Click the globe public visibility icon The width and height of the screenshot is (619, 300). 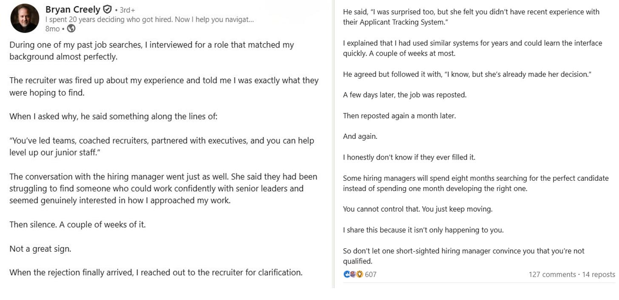coord(71,29)
